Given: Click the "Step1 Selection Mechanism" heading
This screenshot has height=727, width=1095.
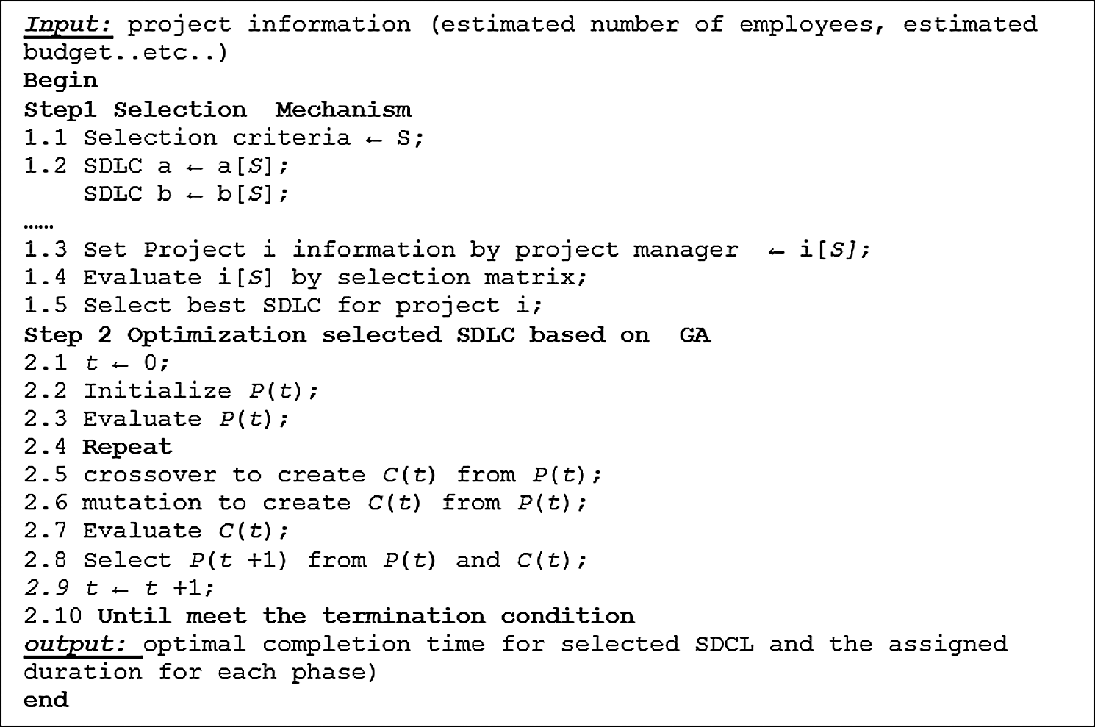Looking at the screenshot, I should tap(218, 110).
